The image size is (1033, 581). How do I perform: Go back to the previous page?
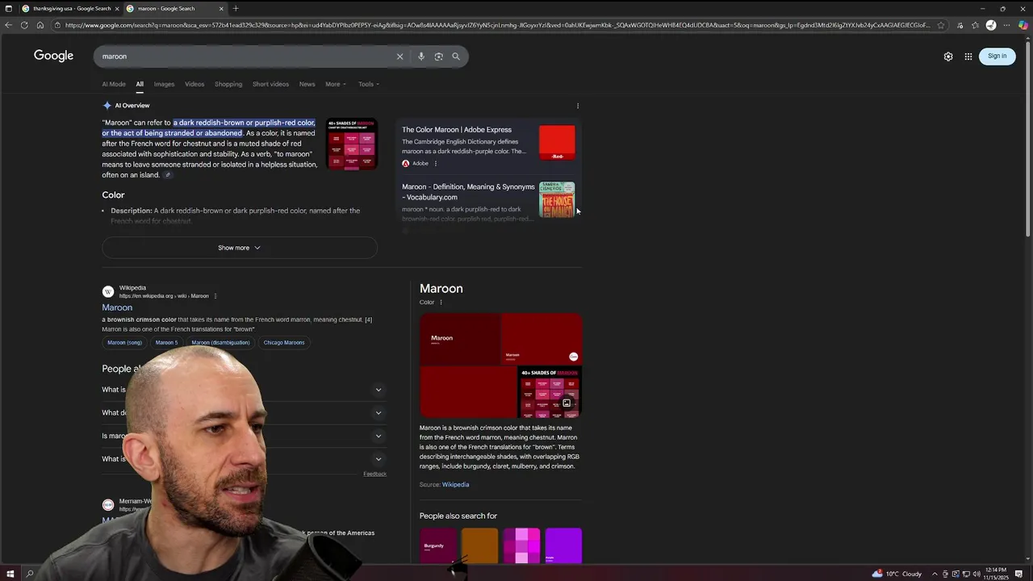click(8, 25)
